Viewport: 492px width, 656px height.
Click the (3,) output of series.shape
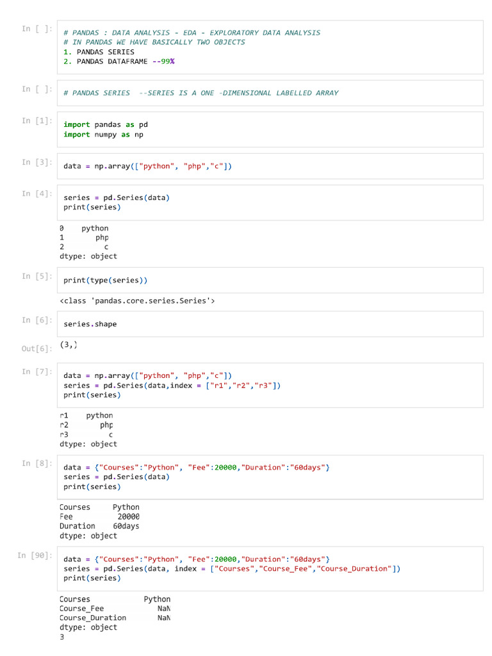pos(69,345)
